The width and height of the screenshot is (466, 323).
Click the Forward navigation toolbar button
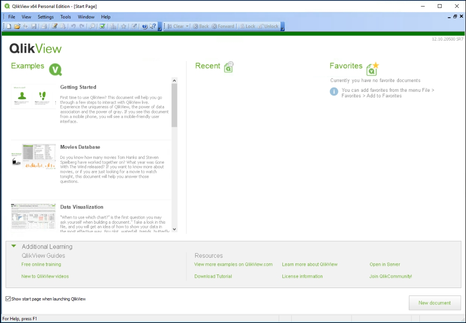tap(223, 27)
